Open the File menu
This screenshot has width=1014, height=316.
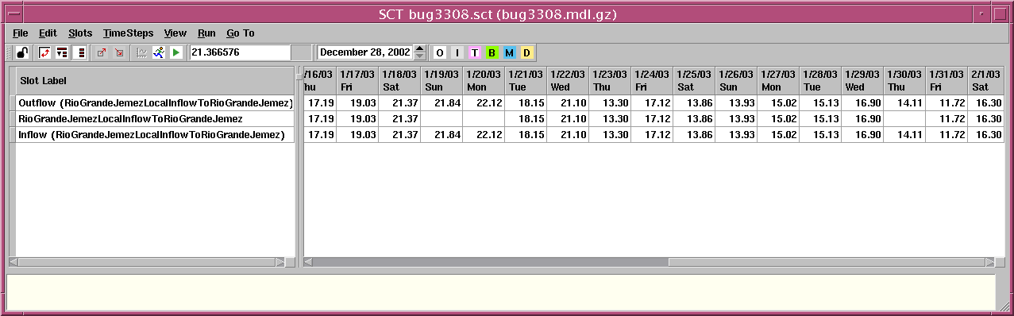click(21, 33)
